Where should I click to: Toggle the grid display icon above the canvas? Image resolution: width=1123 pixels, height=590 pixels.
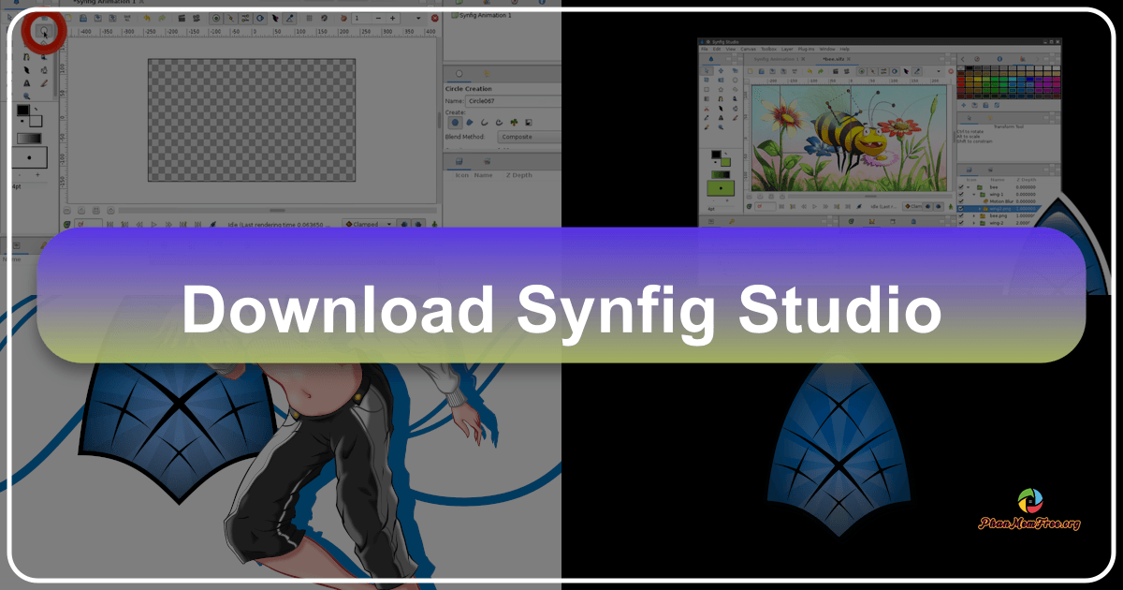tap(309, 19)
